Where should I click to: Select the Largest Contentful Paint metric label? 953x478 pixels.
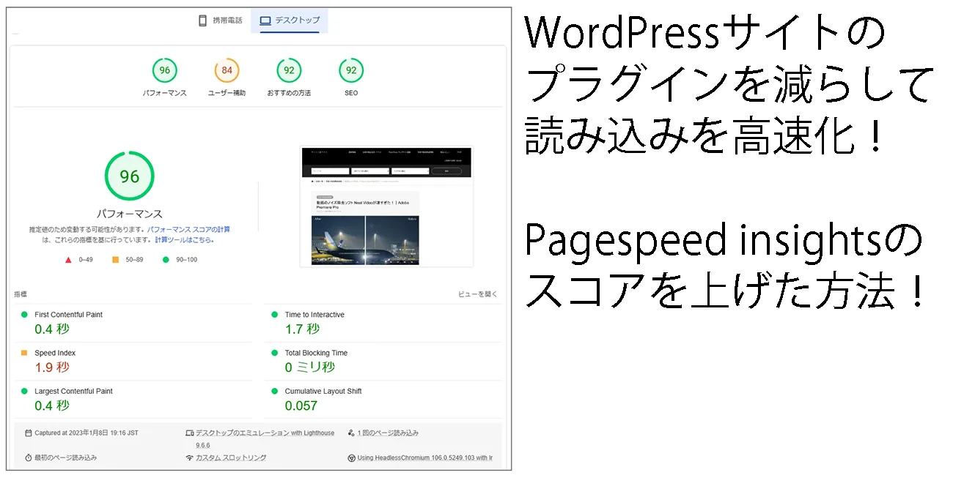73,392
